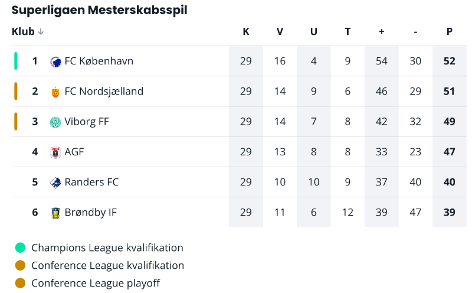Click the T losses column header
This screenshot has width=472, height=293.
[x=348, y=32]
